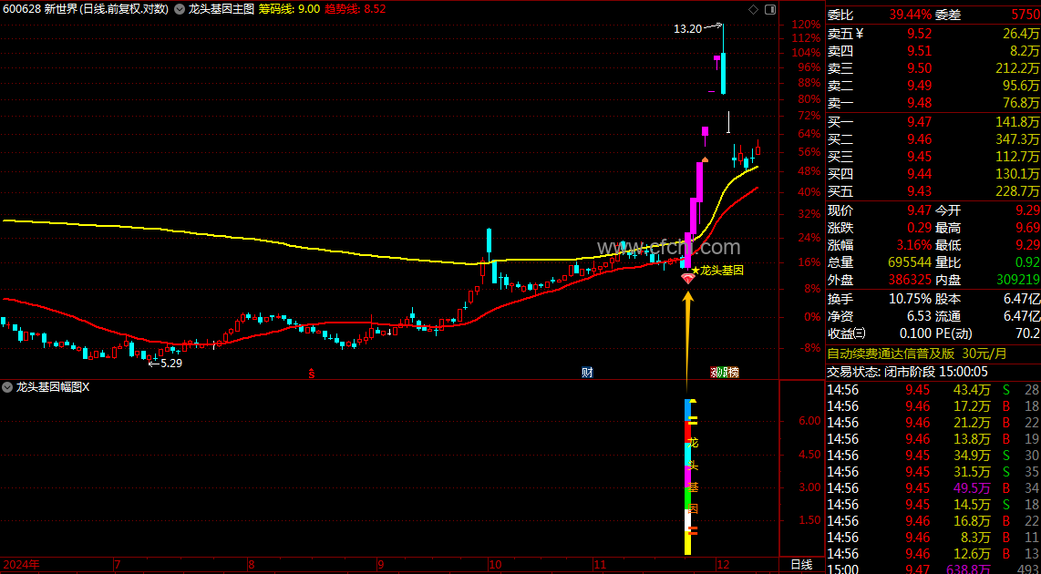
Task: Click the ¥ icon beside 卖五
Action: pyautogui.click(x=859, y=33)
